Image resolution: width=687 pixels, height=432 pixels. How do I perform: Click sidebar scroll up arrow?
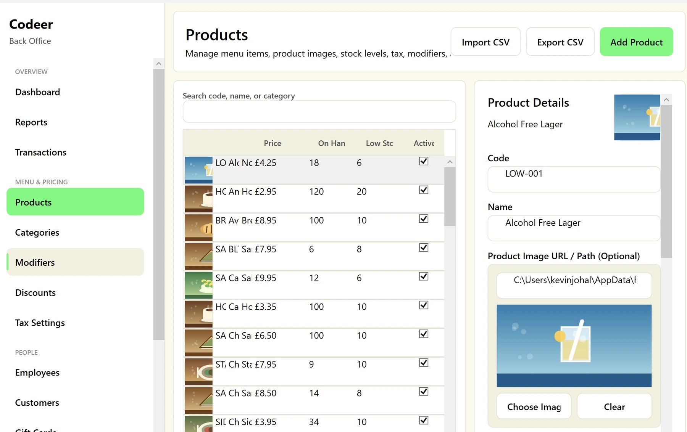[159, 64]
